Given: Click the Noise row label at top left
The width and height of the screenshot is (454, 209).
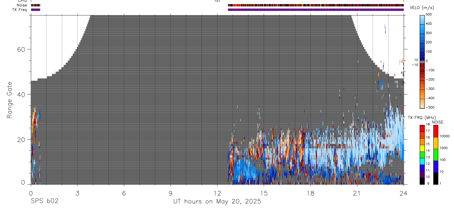Looking at the screenshot, I should [x=21, y=5].
